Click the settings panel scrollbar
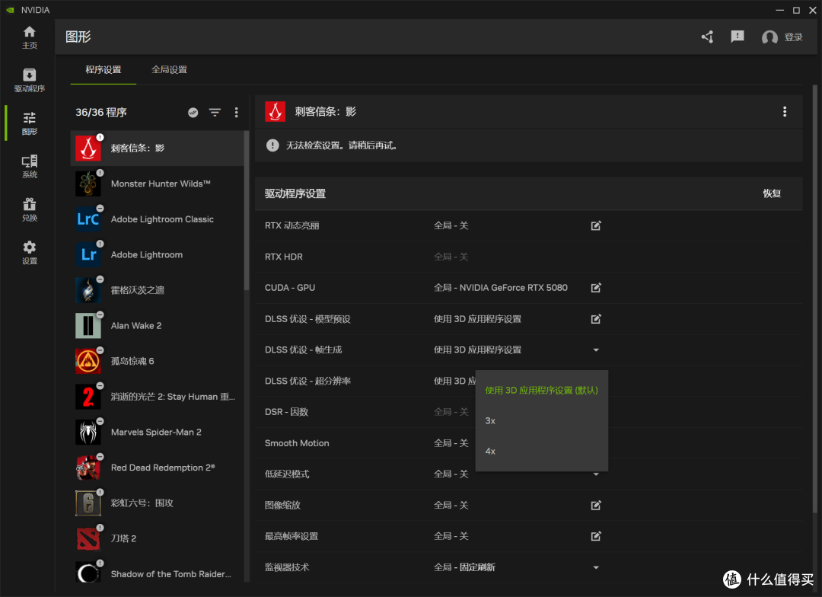Viewport: 822px width, 597px height. pos(814,299)
